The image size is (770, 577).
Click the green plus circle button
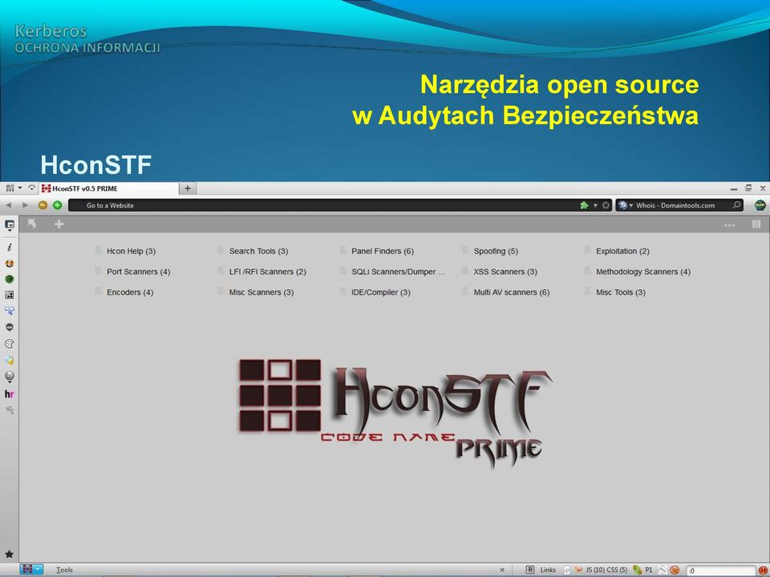pyautogui.click(x=58, y=205)
